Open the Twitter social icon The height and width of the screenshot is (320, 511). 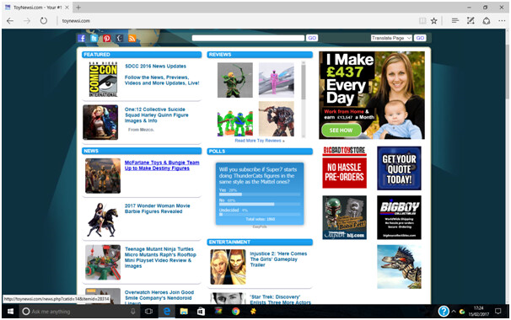(x=94, y=38)
